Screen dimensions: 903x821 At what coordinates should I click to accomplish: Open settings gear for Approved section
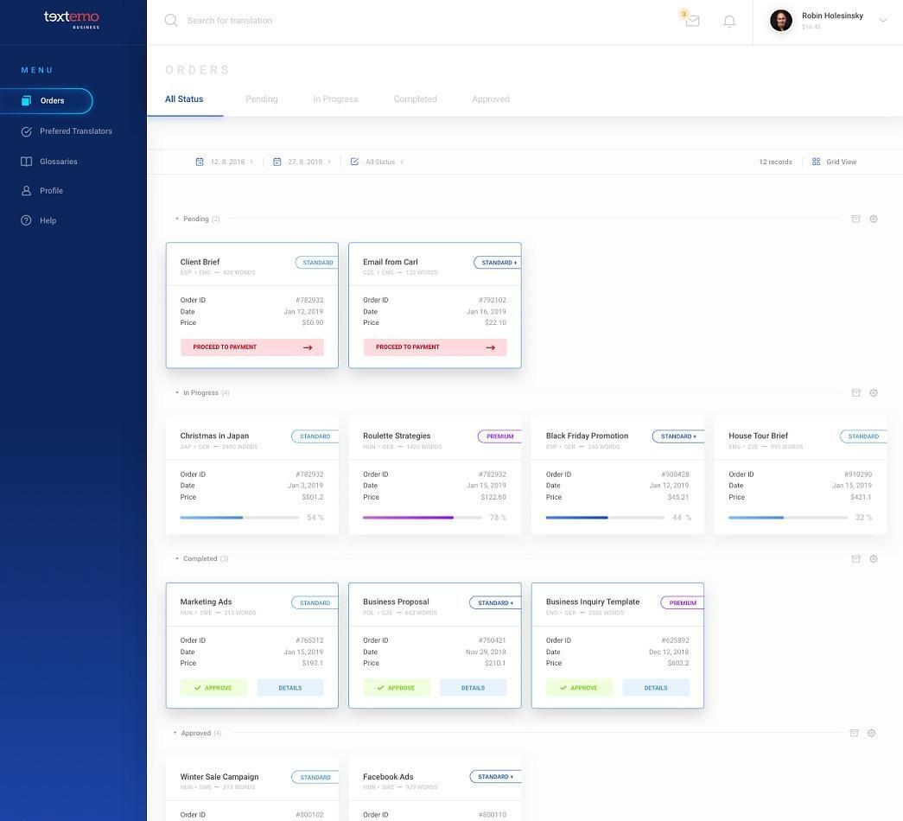(x=871, y=733)
